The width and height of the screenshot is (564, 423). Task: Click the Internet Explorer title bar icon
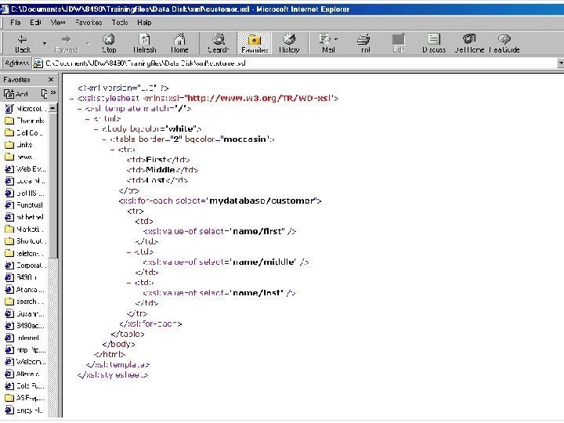point(5,9)
